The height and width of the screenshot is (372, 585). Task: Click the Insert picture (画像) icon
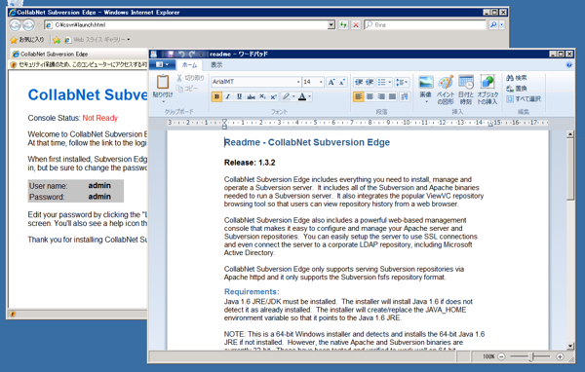[426, 82]
